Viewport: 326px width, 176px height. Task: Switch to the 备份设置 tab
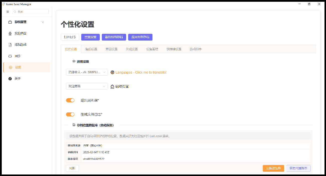point(91,49)
